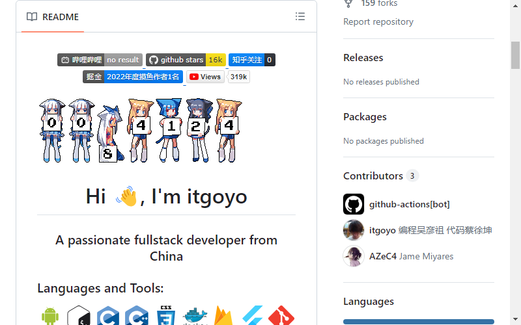Click the languages progress bar
521x325 pixels.
[419, 322]
